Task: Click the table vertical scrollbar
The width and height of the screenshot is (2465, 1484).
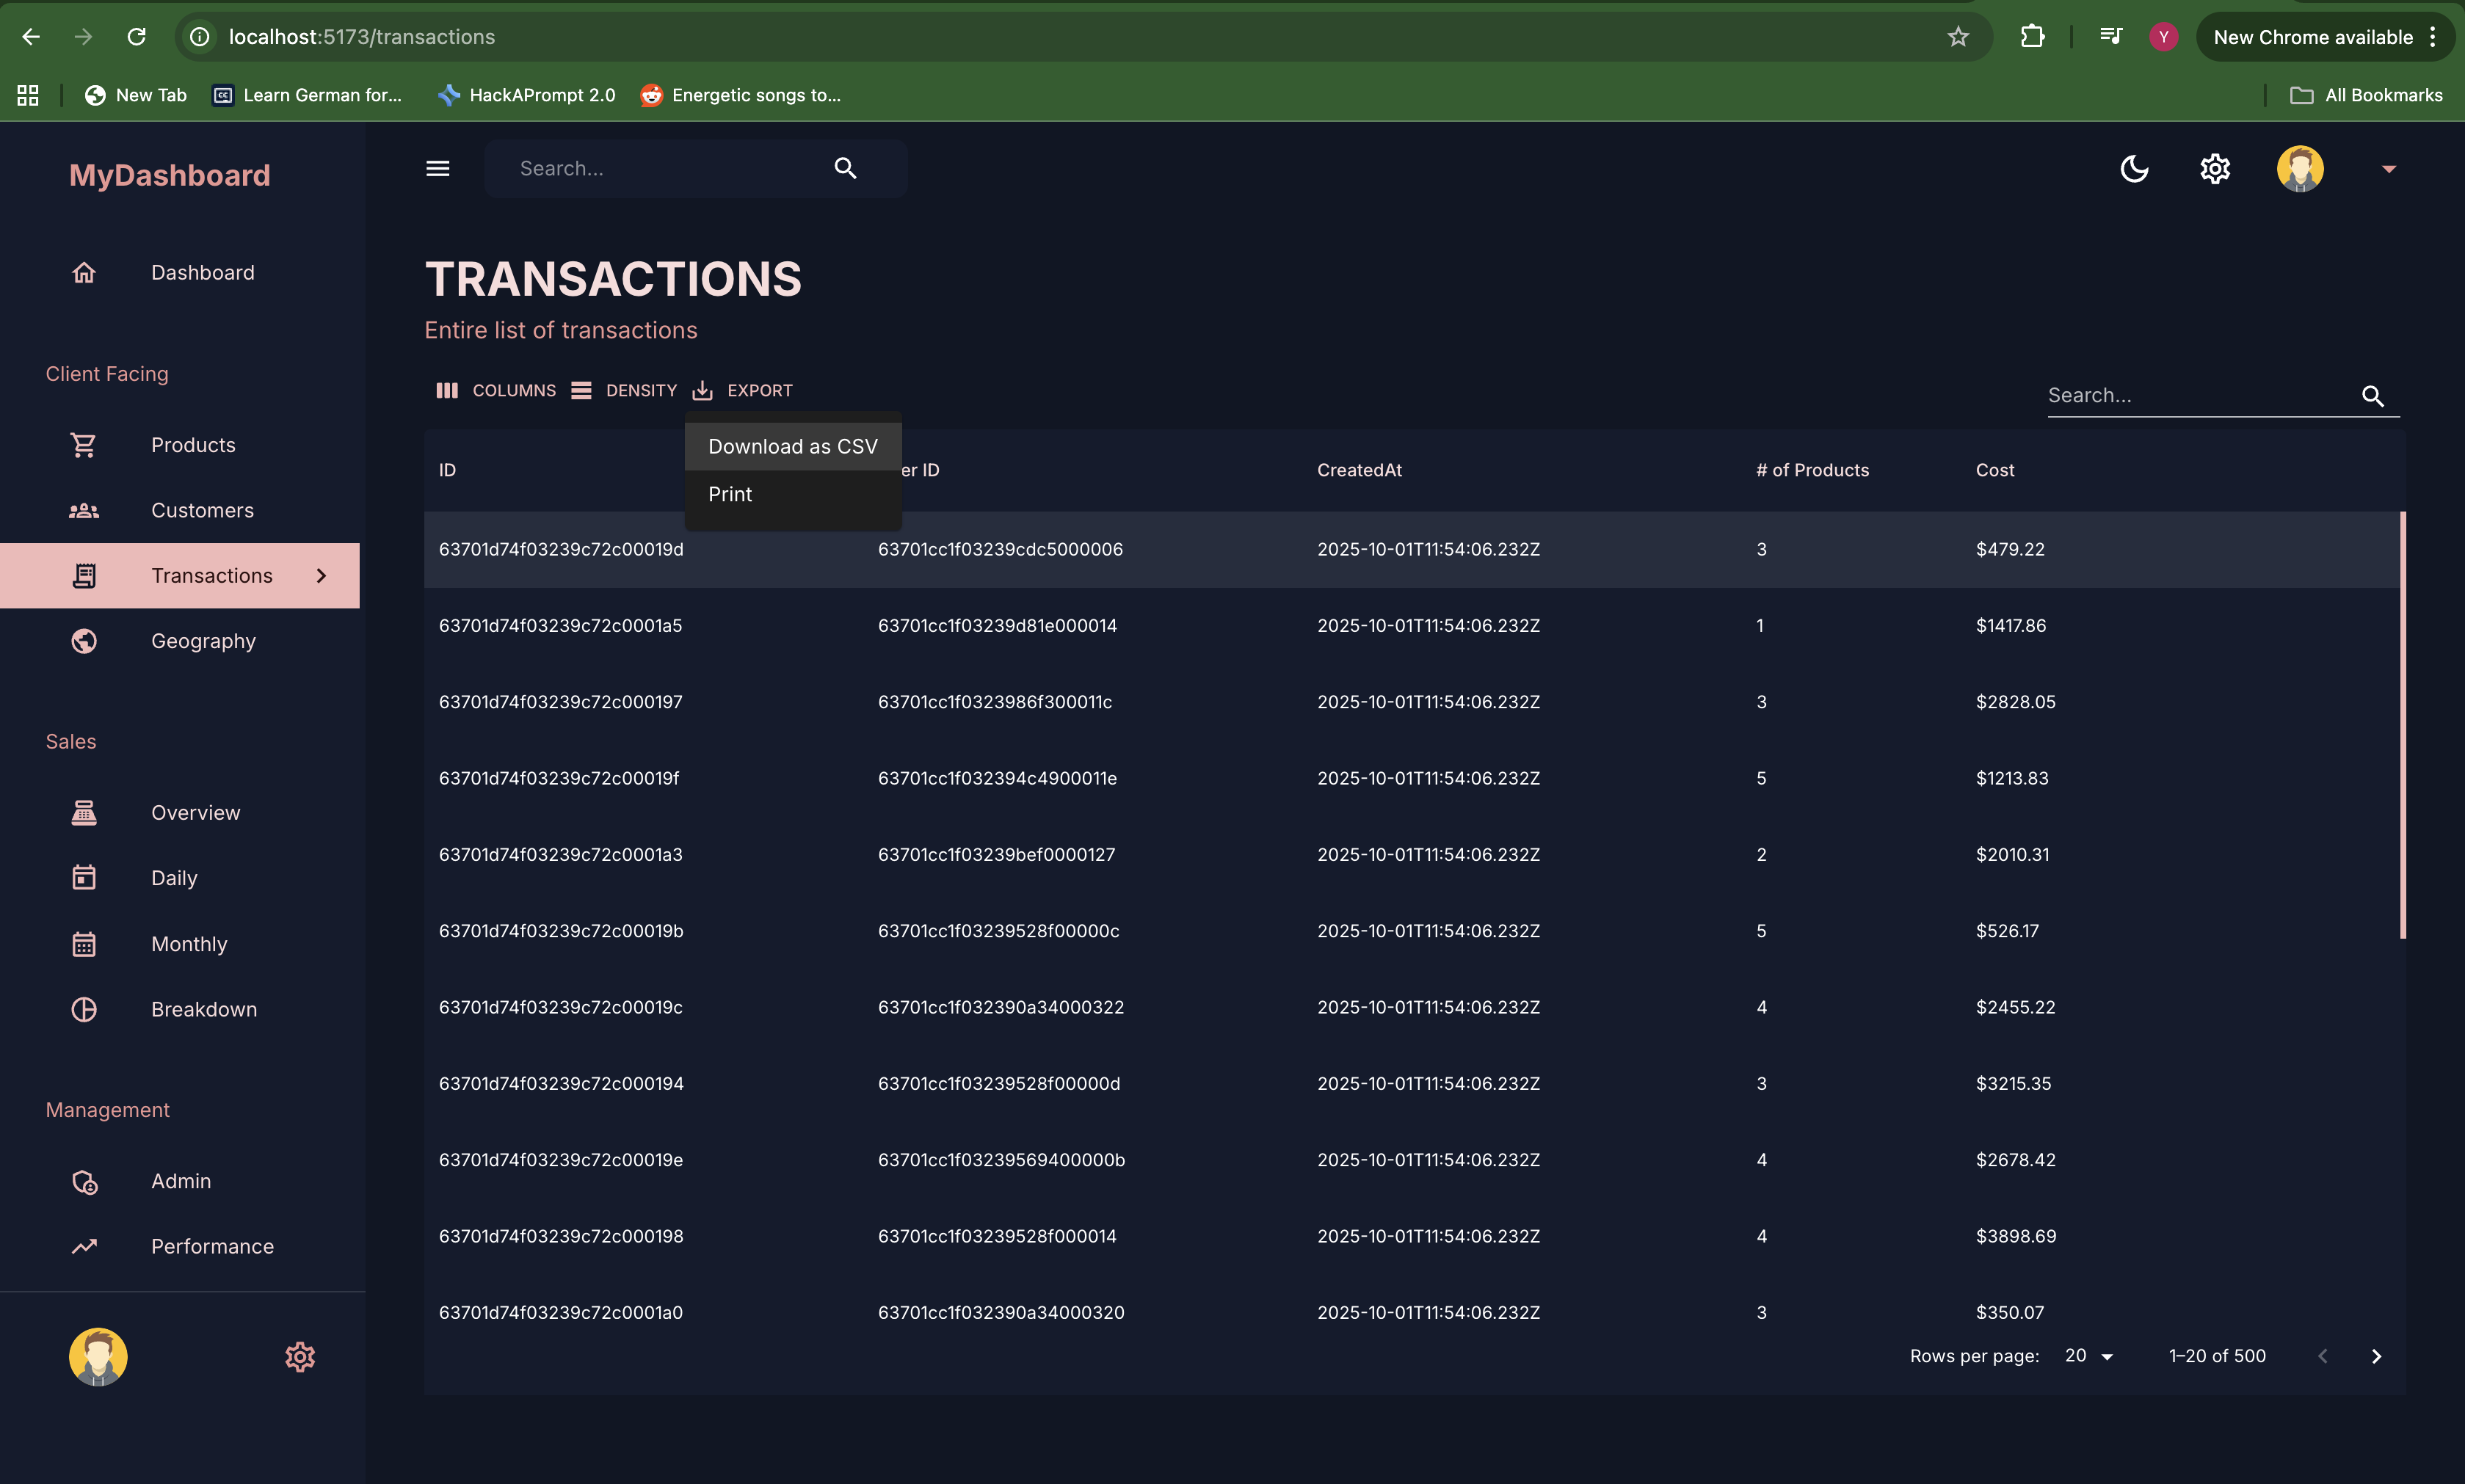Action: (x=2402, y=725)
